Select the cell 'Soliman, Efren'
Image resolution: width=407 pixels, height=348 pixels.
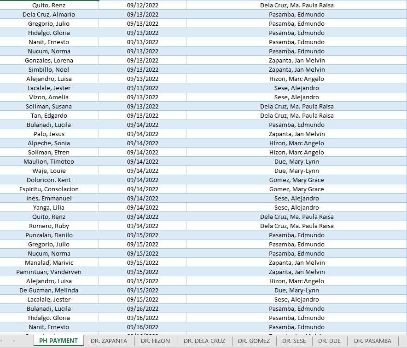[x=49, y=152]
